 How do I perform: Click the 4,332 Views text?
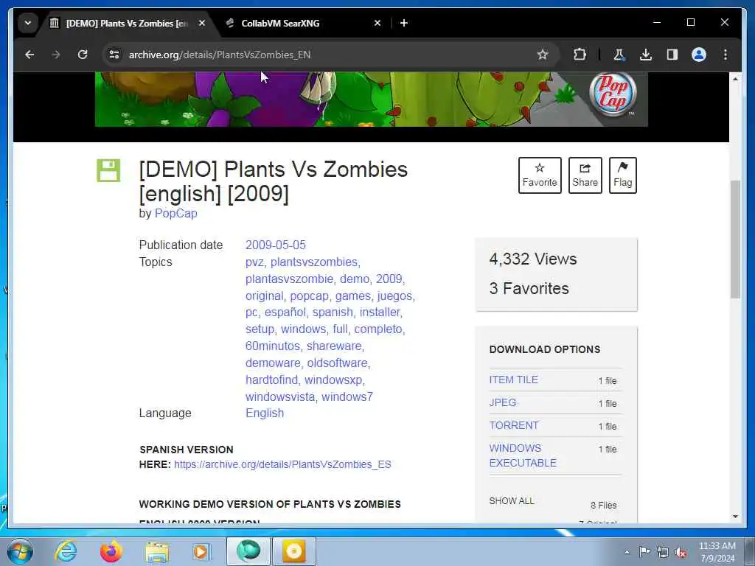pyautogui.click(x=533, y=259)
